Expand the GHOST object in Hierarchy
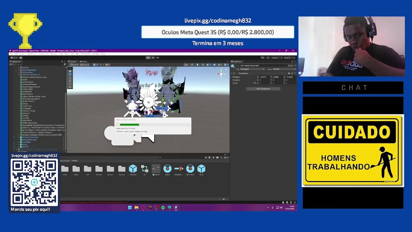The width and height of the screenshot is (412, 232). pos(19,147)
